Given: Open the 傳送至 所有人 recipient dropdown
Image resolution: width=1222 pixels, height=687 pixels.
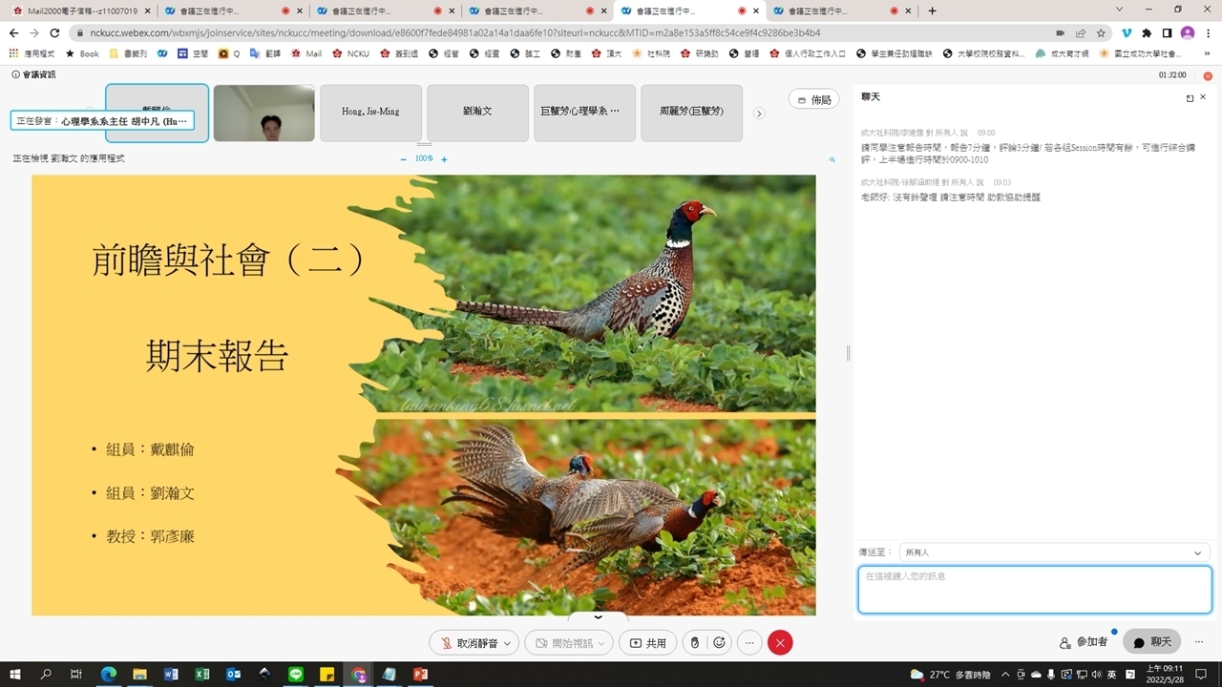Looking at the screenshot, I should (1054, 552).
